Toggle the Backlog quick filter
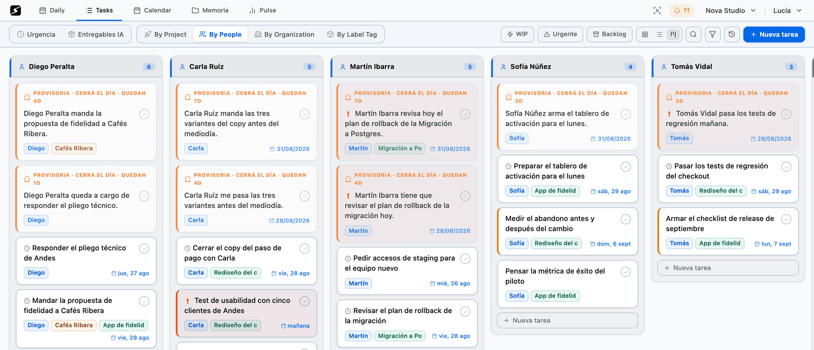The image size is (814, 350). tap(610, 34)
